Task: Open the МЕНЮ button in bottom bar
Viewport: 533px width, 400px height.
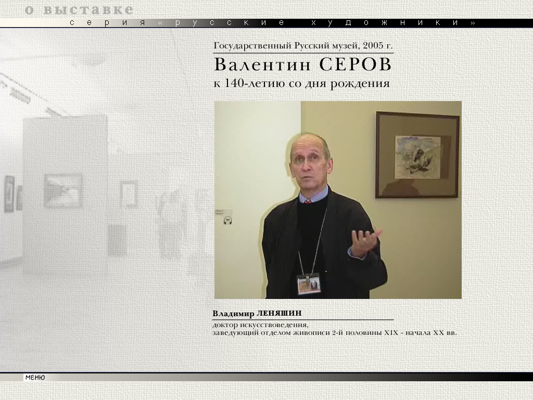Action: [35, 378]
